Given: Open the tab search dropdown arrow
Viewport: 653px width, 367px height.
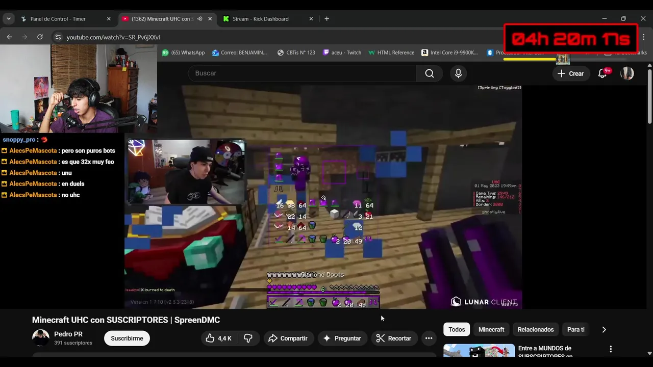Looking at the screenshot, I should [x=9, y=19].
